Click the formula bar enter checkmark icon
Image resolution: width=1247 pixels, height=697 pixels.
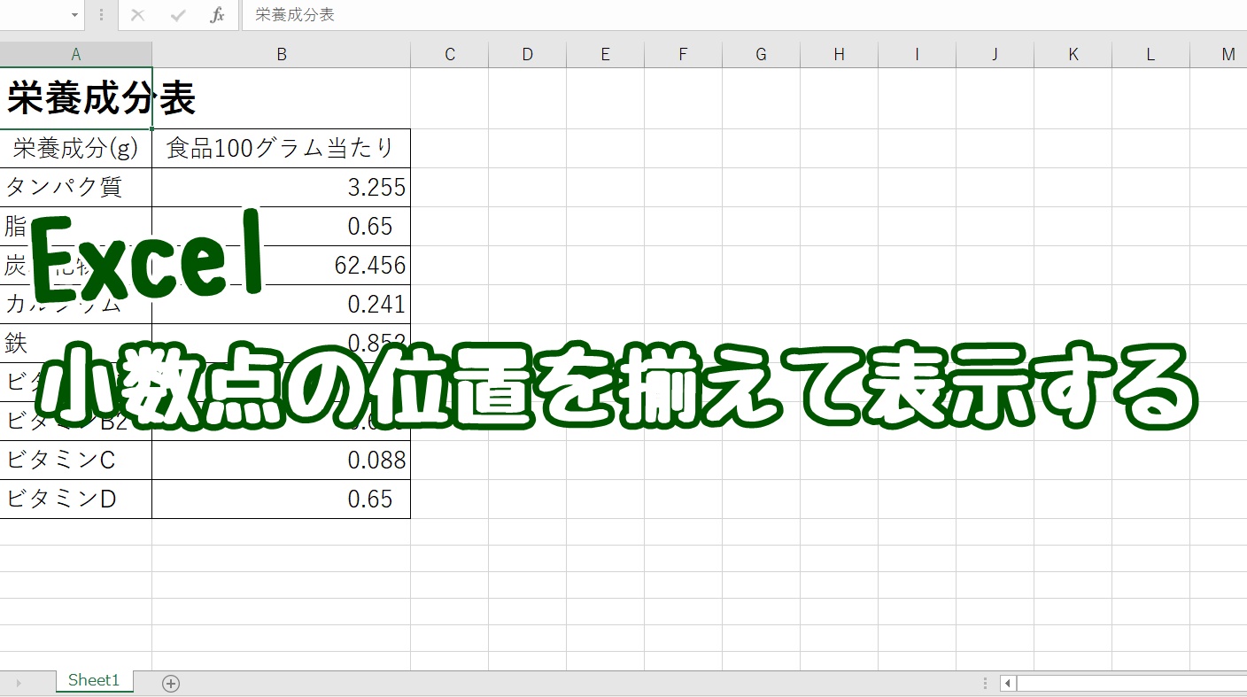pyautogui.click(x=178, y=15)
